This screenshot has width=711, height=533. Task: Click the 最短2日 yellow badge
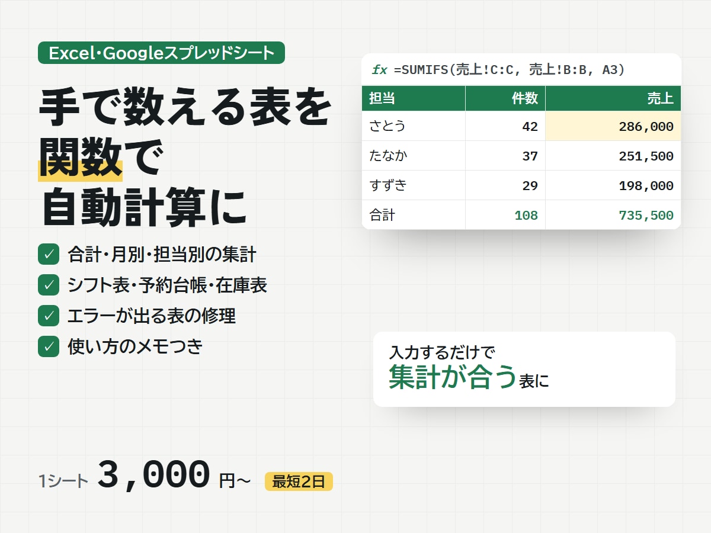pyautogui.click(x=299, y=481)
